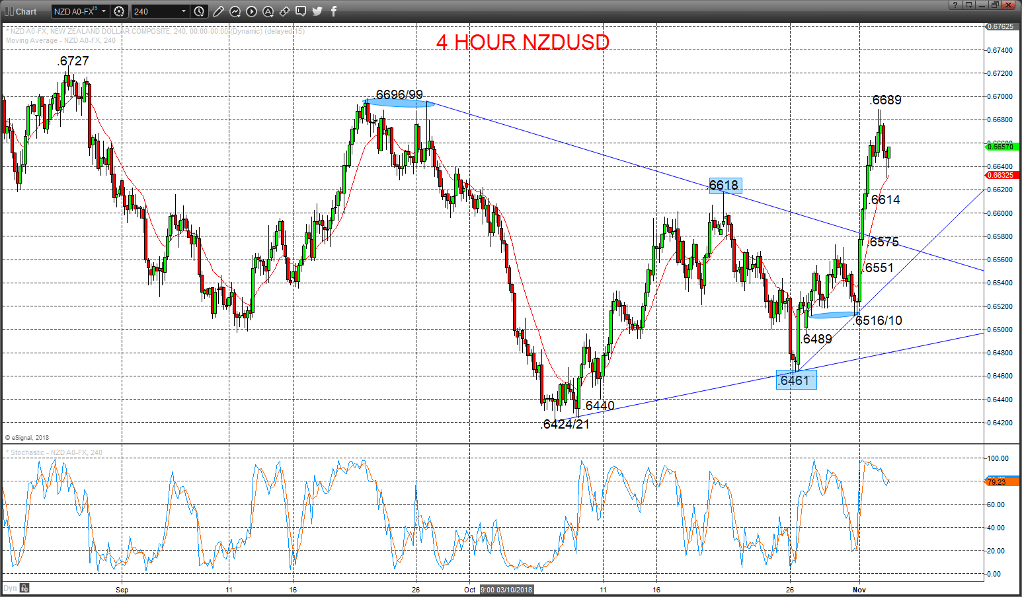Select the .6575 annotation label
The image size is (1022, 597).
pyautogui.click(x=883, y=242)
